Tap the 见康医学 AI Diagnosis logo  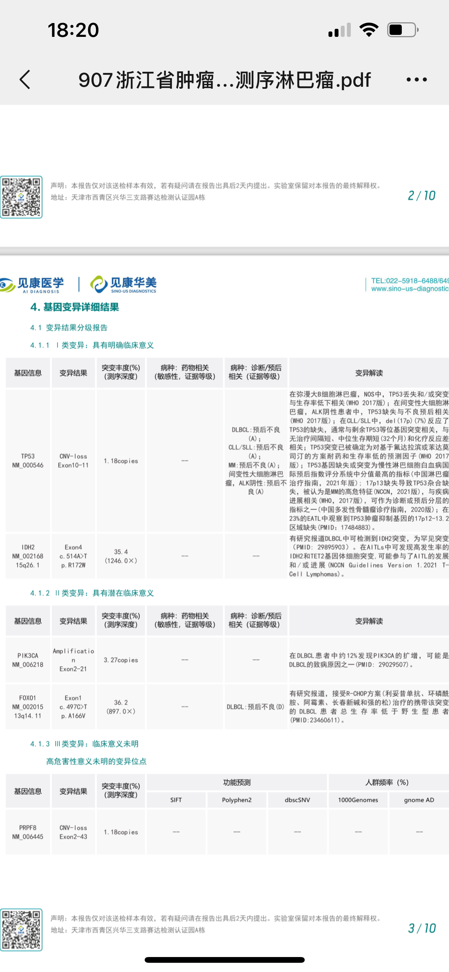32,285
